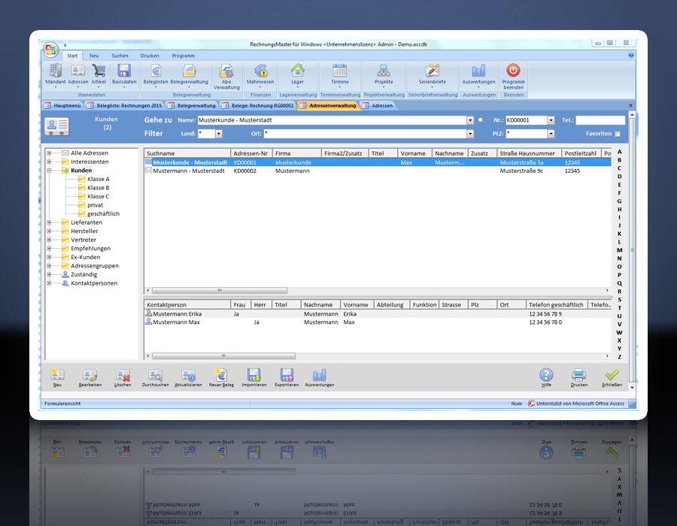The height and width of the screenshot is (526, 677).
Task: Open the Lager warehouse icon
Action: 298,71
